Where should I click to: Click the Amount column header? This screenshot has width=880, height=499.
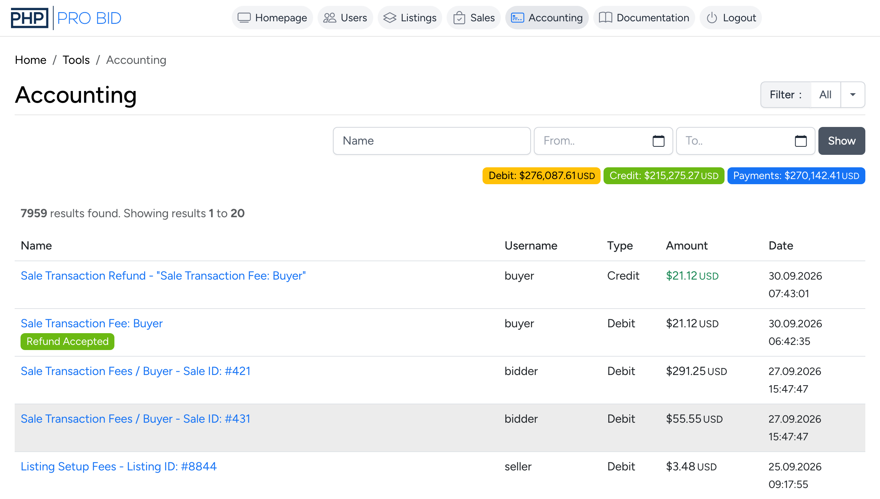687,245
